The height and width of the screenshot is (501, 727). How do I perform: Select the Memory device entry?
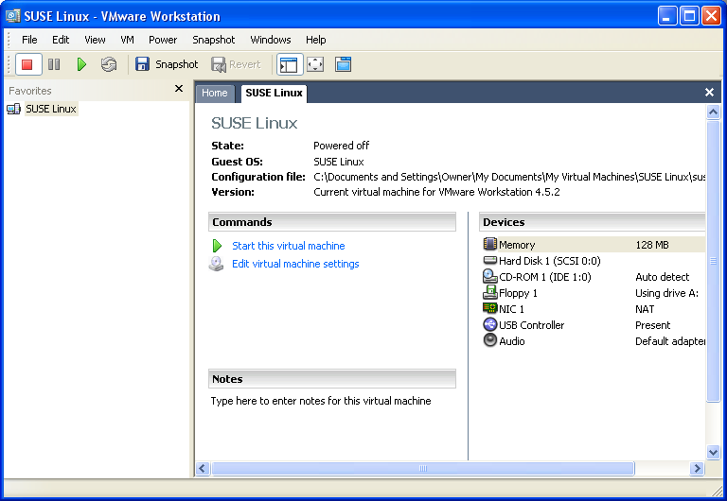[517, 245]
